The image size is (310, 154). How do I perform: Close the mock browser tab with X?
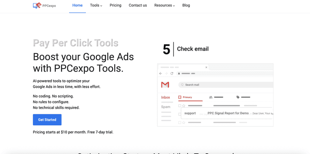(x=206, y=67)
